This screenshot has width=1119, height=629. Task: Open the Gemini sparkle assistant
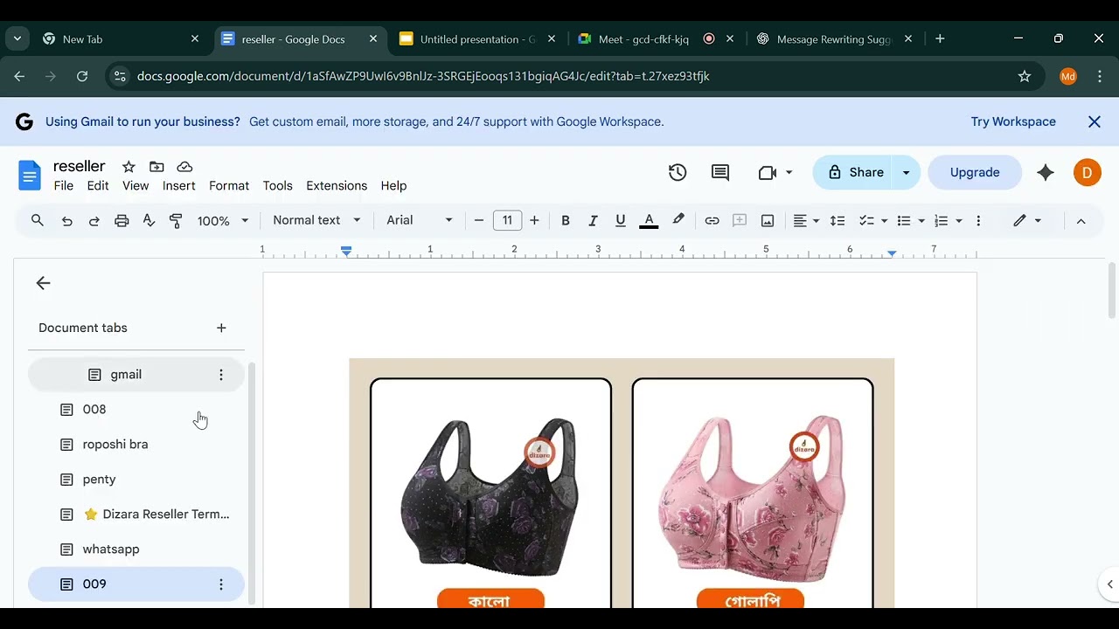(x=1046, y=173)
